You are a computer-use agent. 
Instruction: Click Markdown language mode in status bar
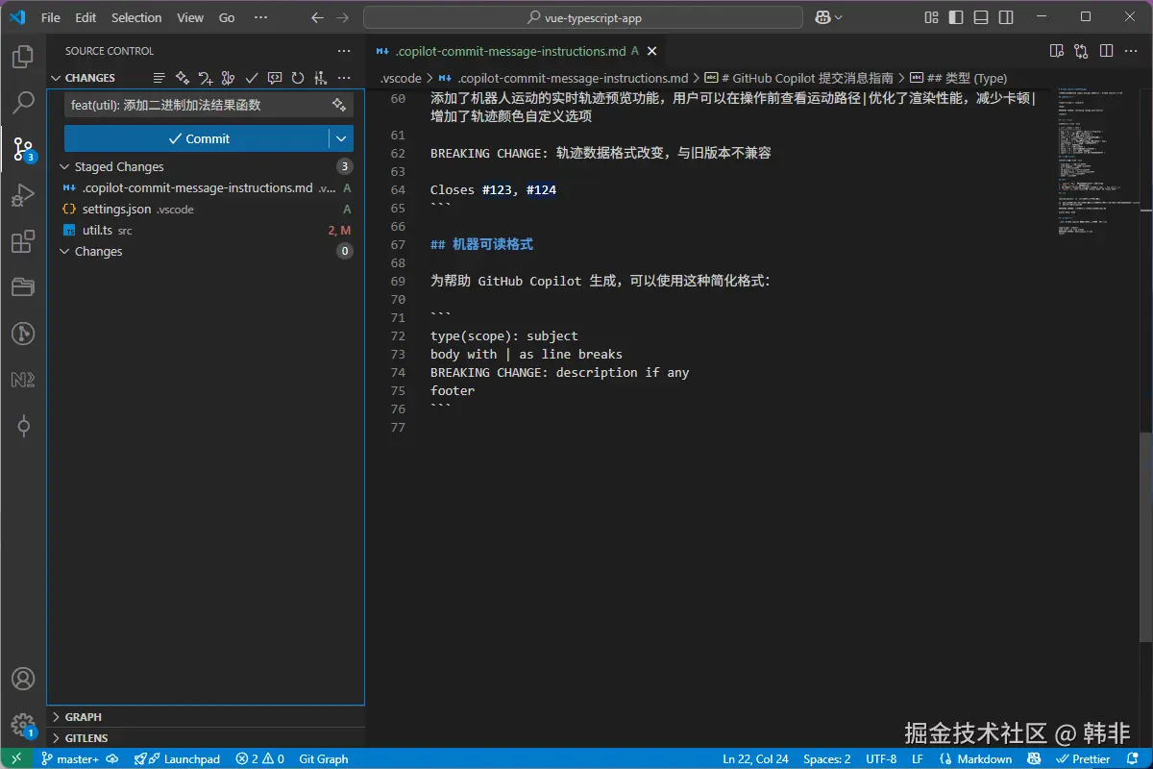pos(984,758)
